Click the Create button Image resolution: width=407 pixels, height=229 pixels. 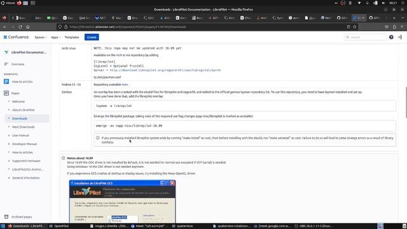pyautogui.click(x=92, y=37)
